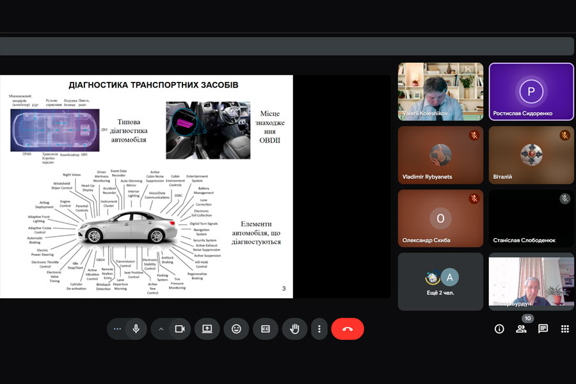Click the present screen icon
Screen dimensions: 576x384
(x=207, y=329)
